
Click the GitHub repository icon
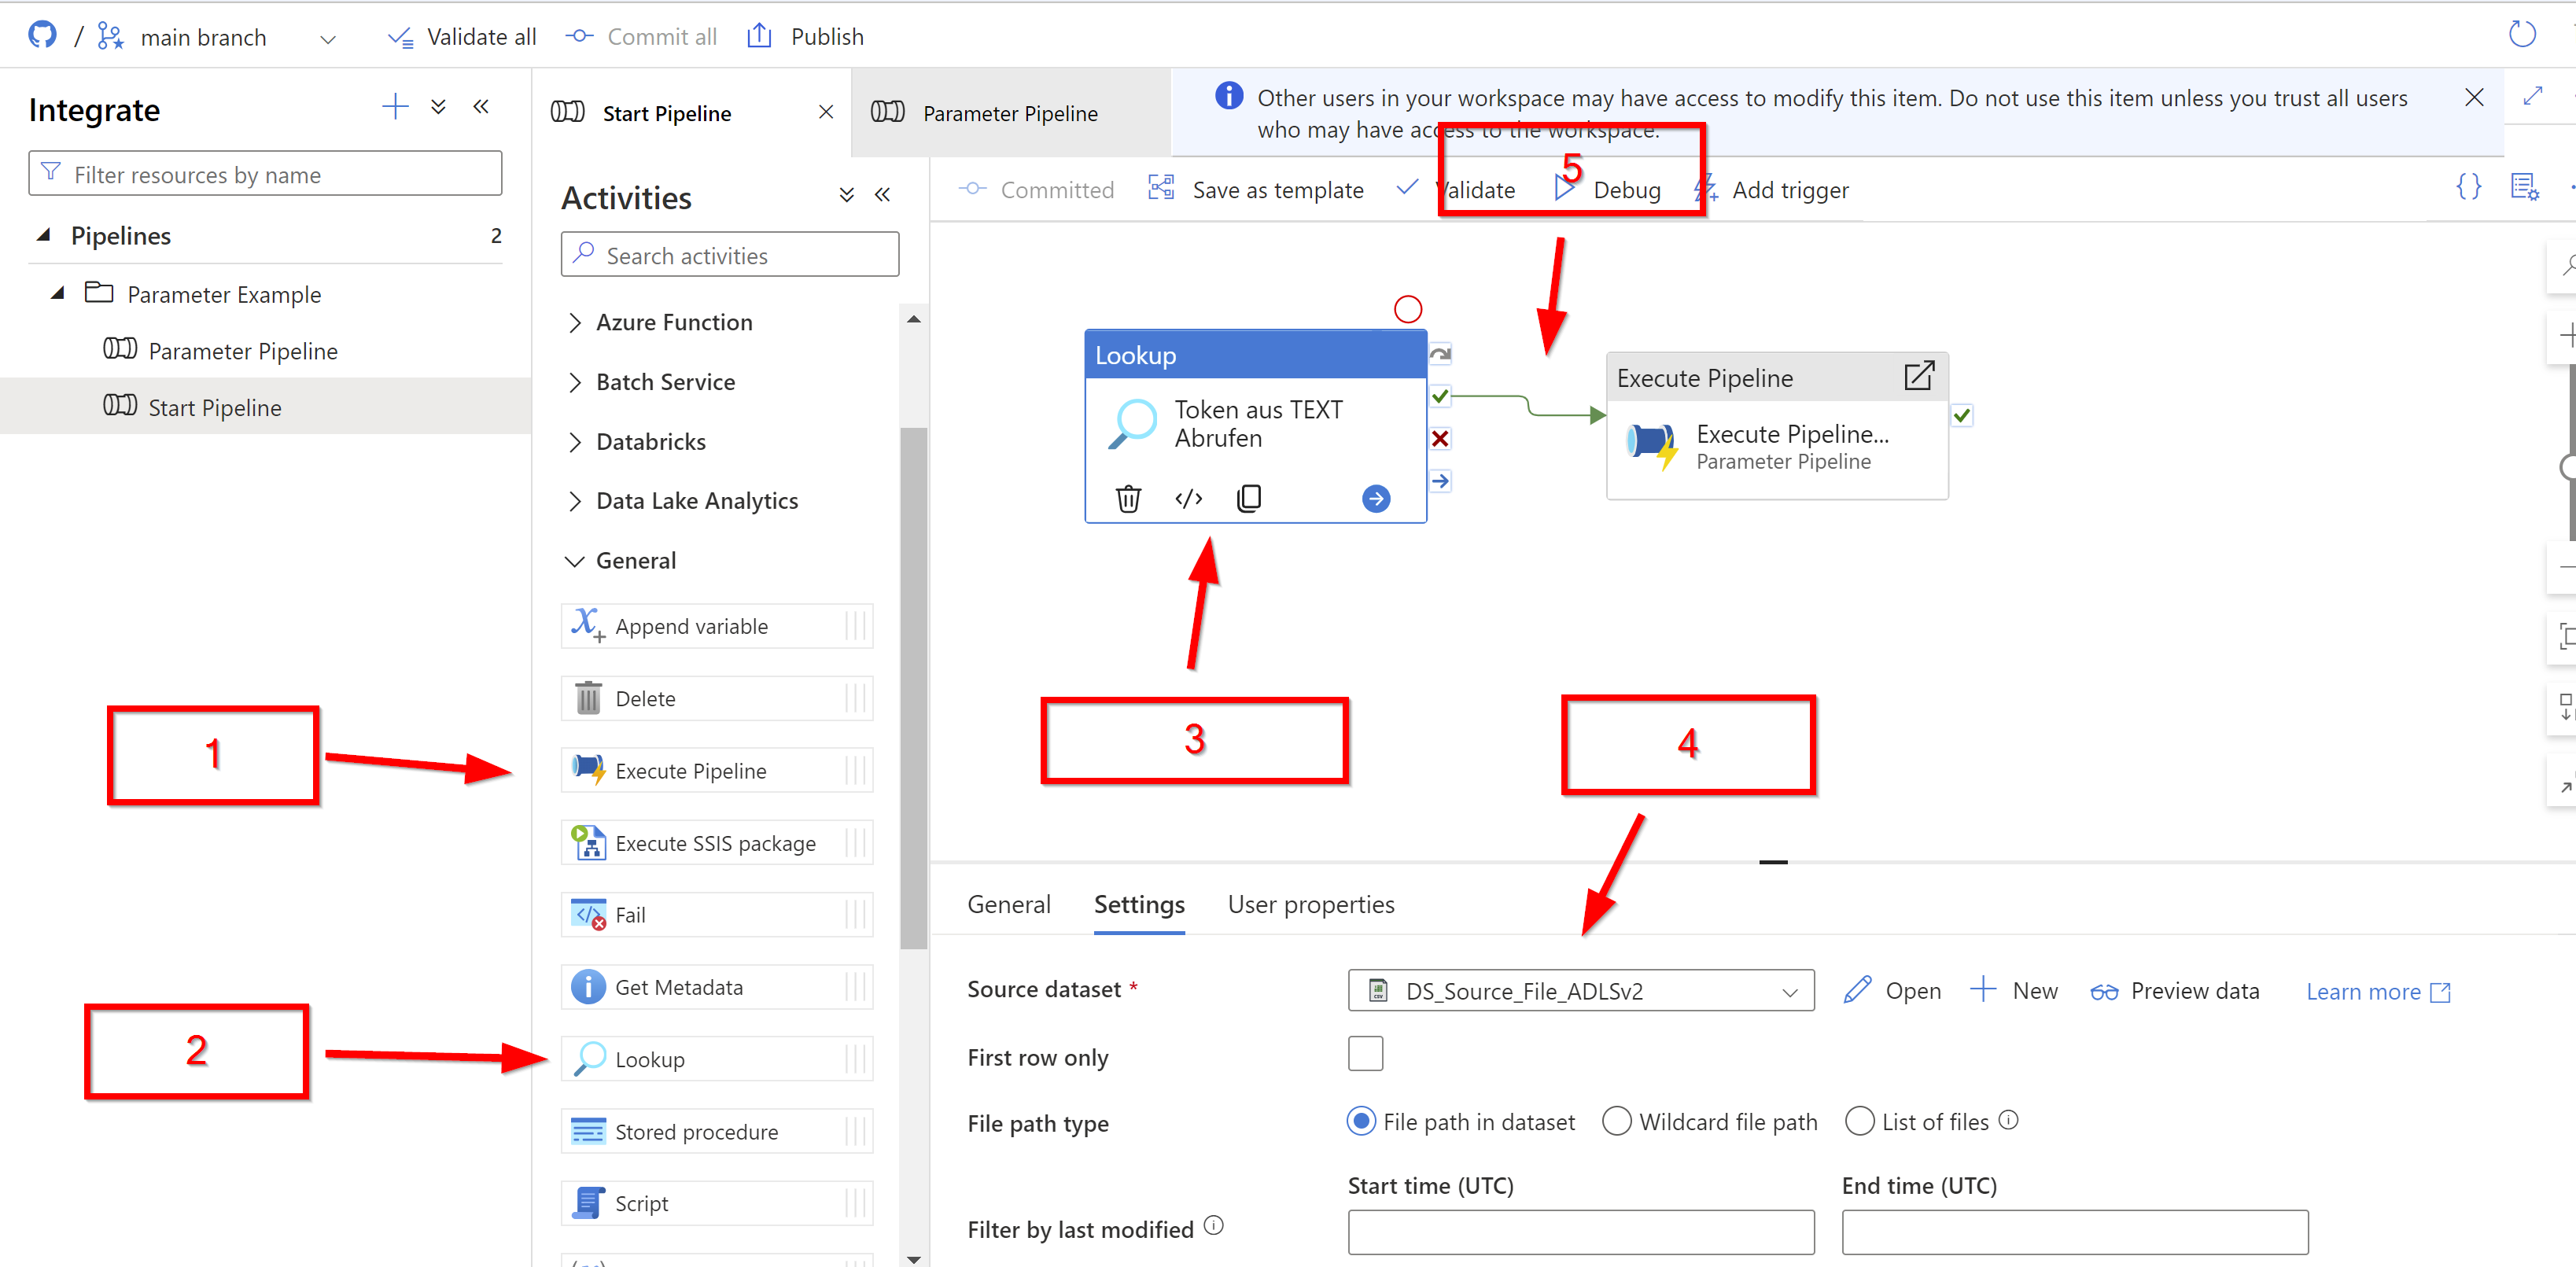(x=42, y=36)
